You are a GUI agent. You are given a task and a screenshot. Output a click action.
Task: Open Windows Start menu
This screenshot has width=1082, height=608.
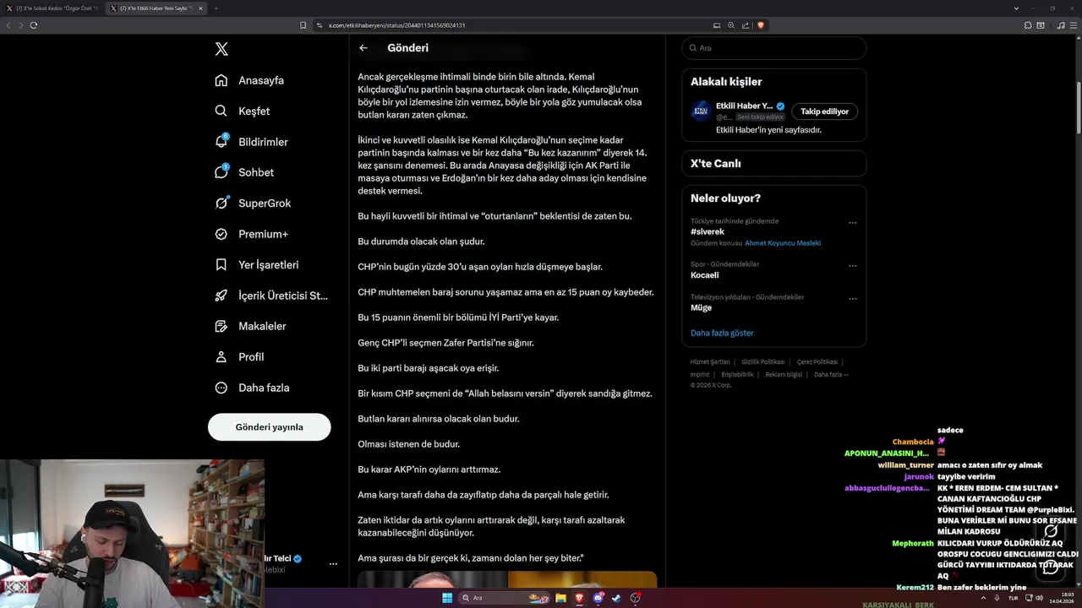[x=447, y=598]
